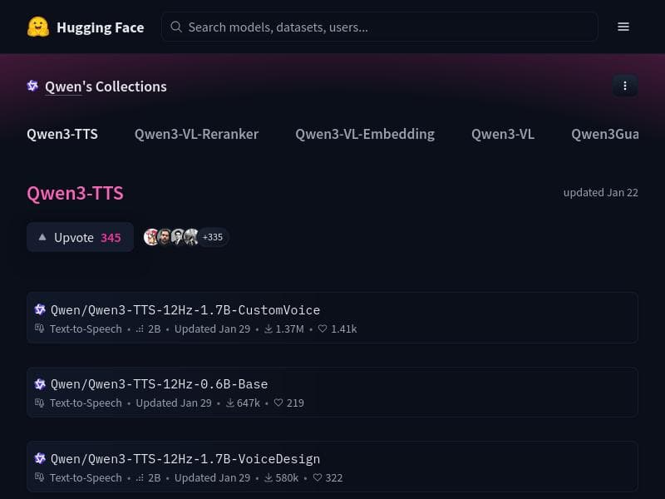Click the download count icon showing 1.37M

click(268, 329)
